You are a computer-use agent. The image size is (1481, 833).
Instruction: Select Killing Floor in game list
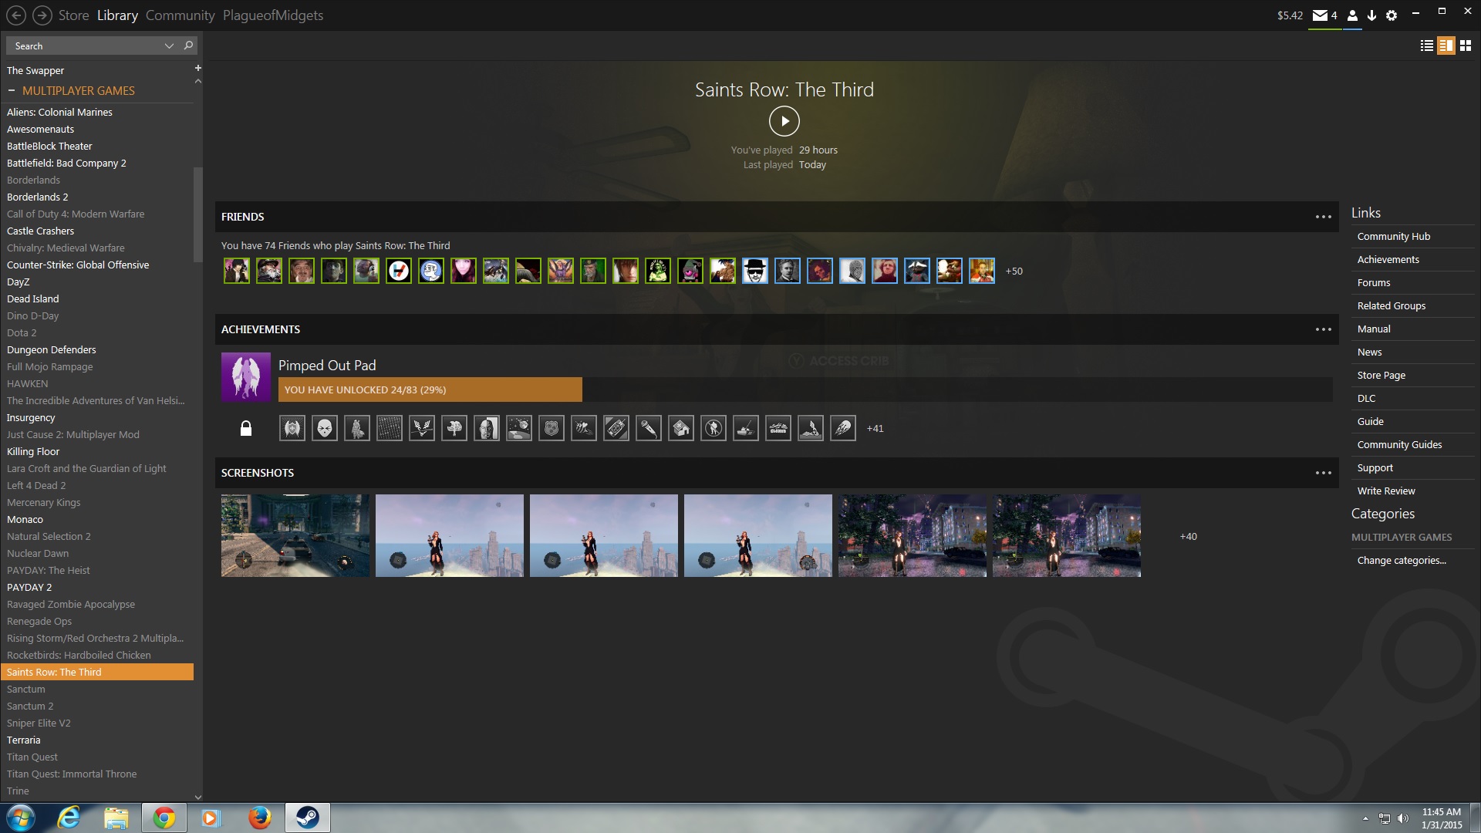click(97, 452)
